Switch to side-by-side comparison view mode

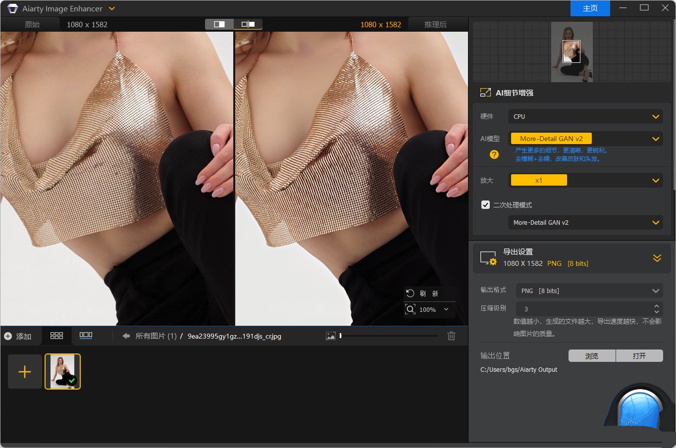tap(248, 24)
